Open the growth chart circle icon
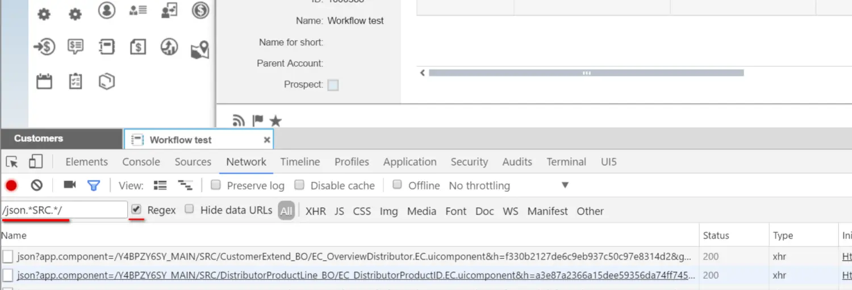852x290 pixels. 169,47
